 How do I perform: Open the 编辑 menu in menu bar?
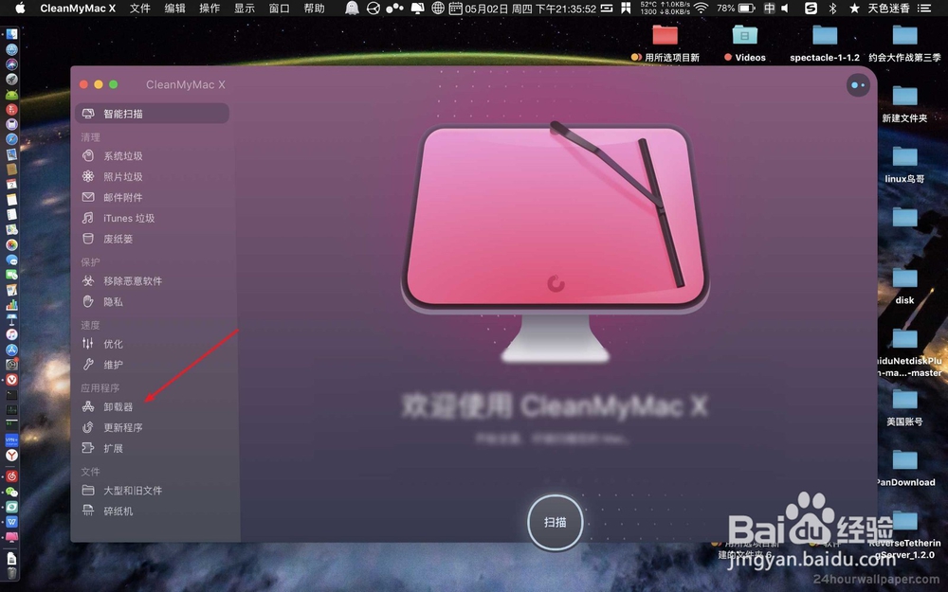pos(174,9)
